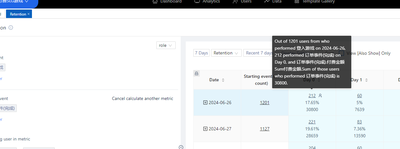Go to the Users menu item
This screenshot has height=149, width=400.
click(242, 2)
